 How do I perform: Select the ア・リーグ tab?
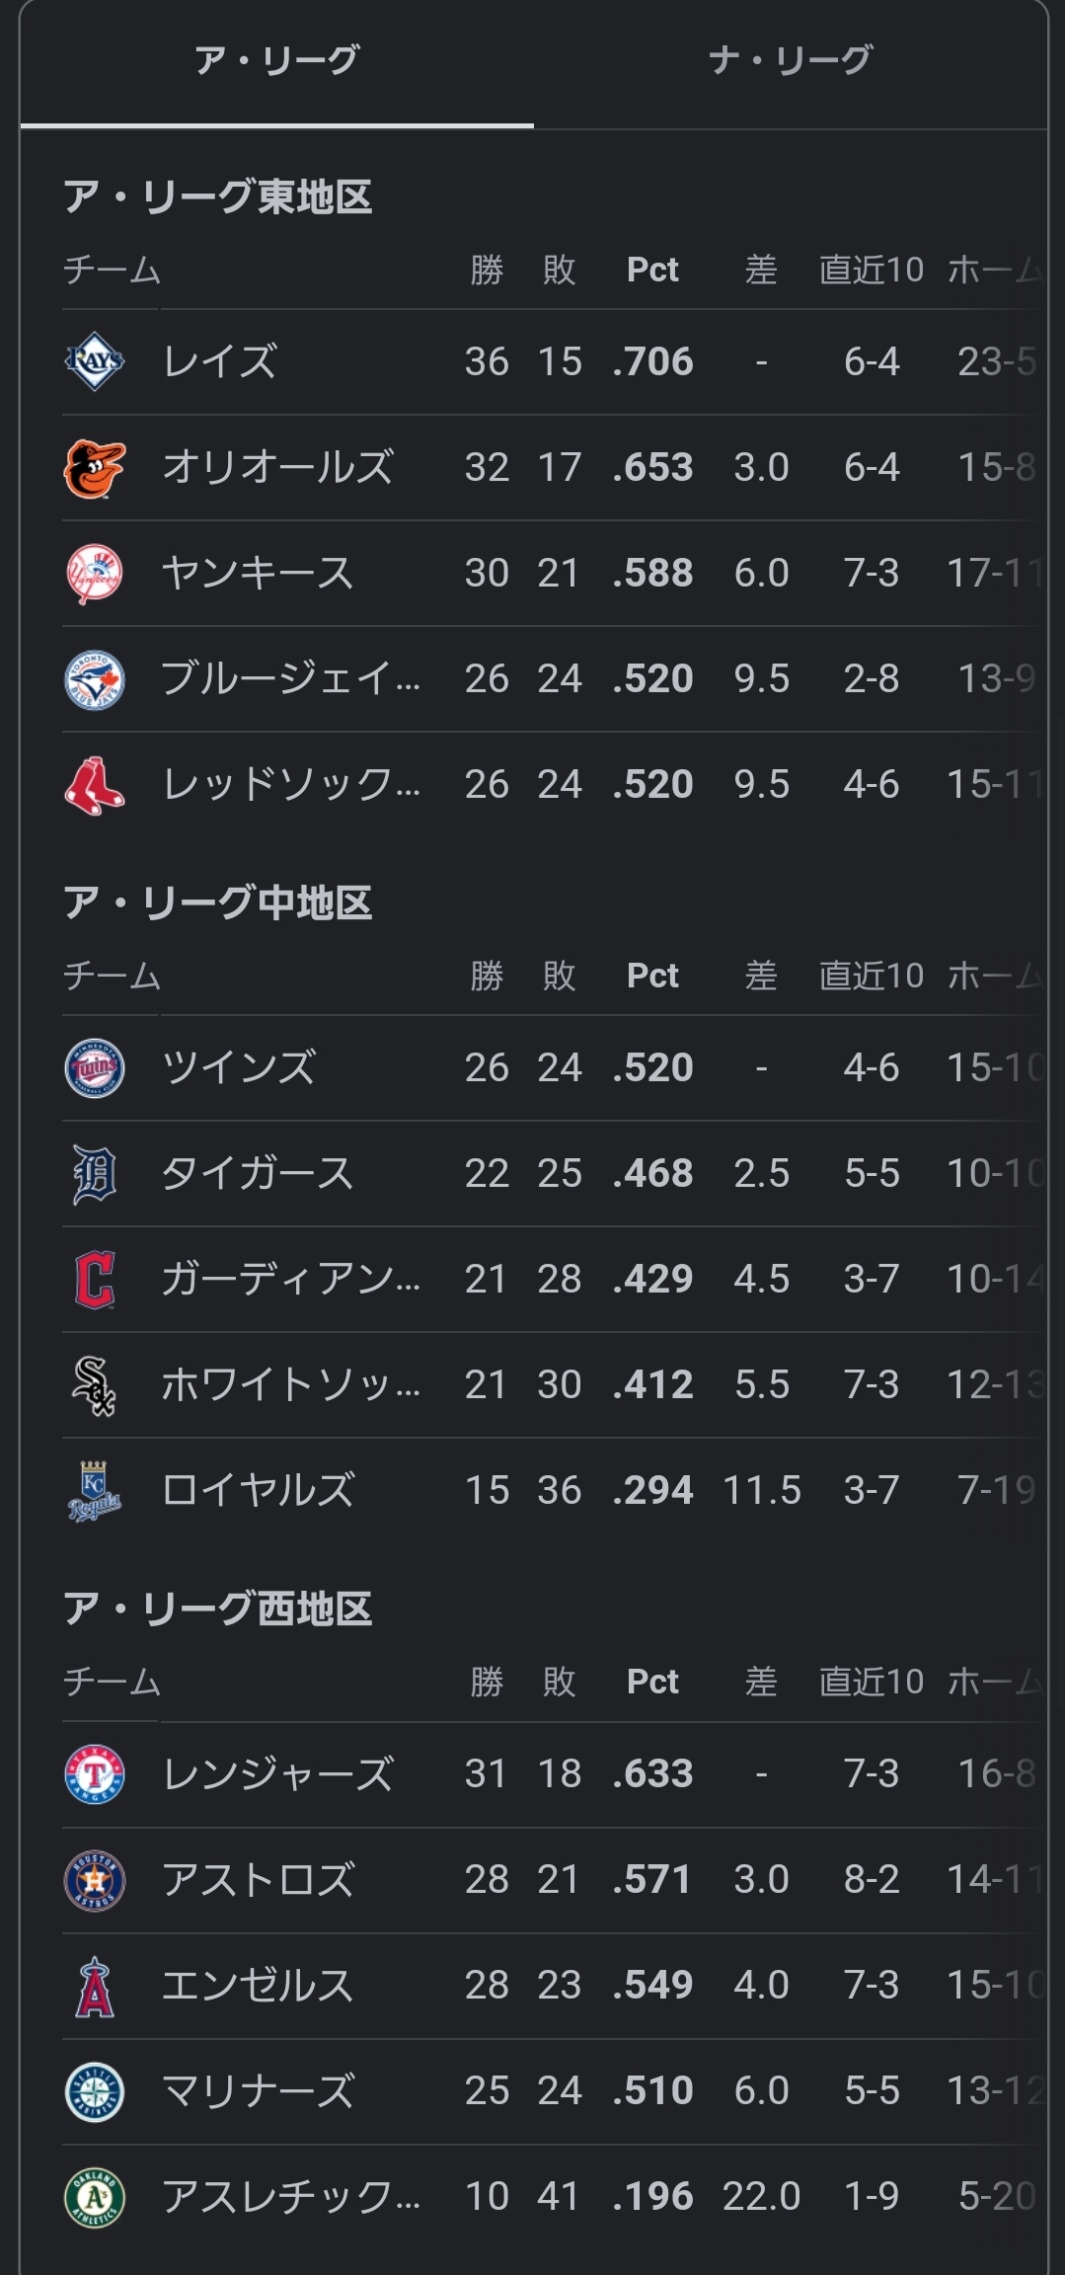pyautogui.click(x=276, y=61)
